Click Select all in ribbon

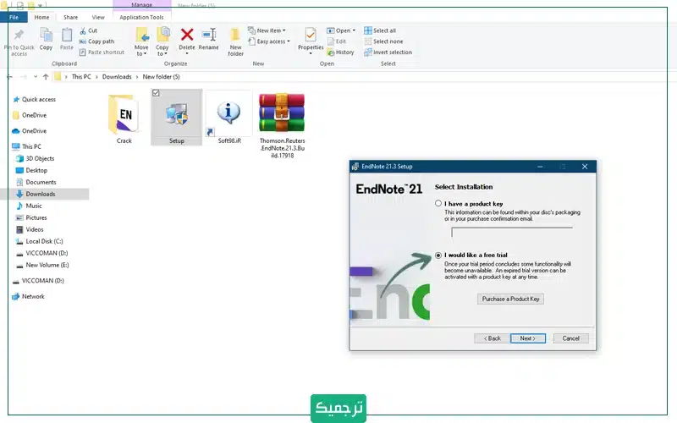380,30
